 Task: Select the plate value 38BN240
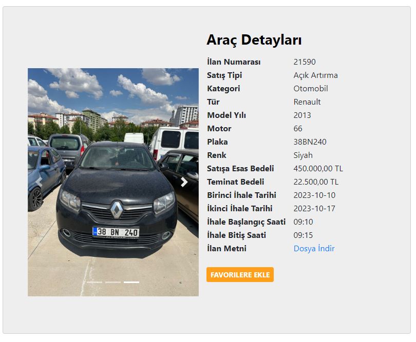click(x=310, y=142)
